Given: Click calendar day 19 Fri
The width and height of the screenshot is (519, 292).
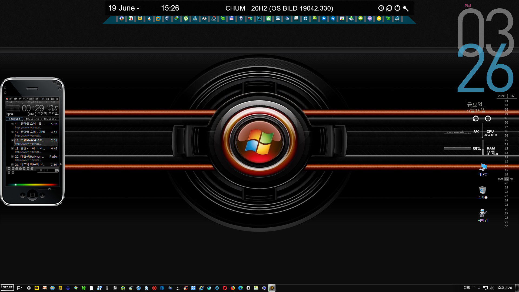Looking at the screenshot, I should (506, 179).
